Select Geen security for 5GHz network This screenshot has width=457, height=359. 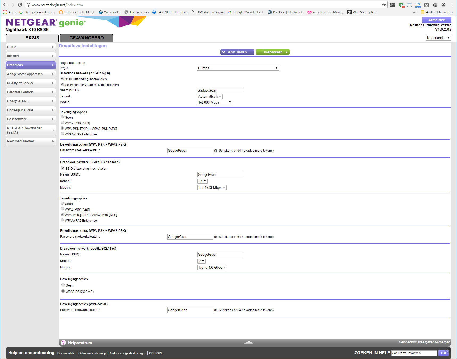click(62, 203)
